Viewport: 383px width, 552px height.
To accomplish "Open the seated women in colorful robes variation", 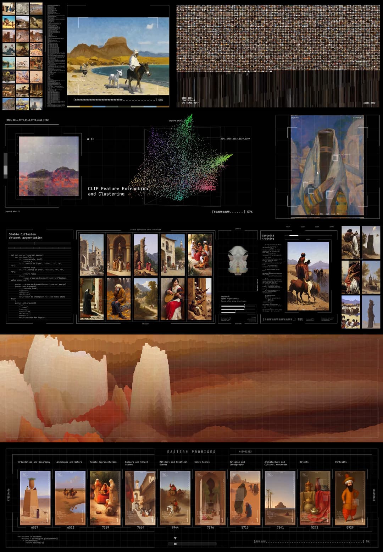I will [x=200, y=255].
